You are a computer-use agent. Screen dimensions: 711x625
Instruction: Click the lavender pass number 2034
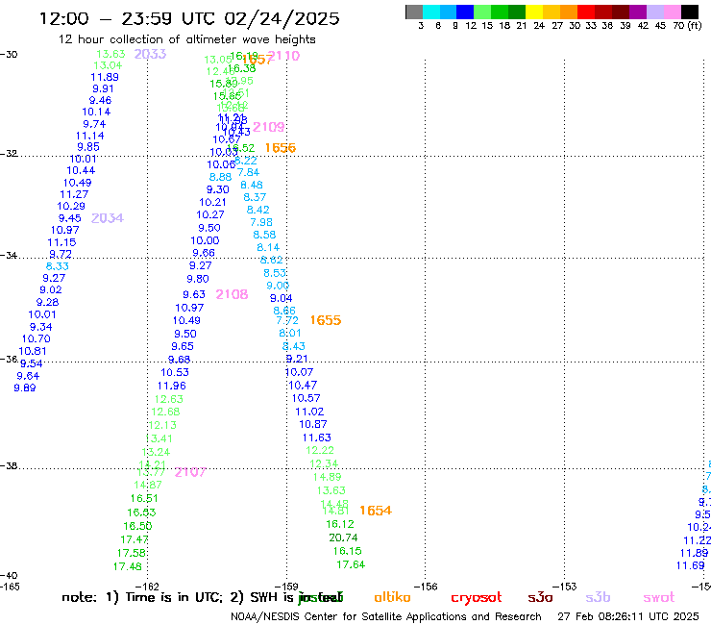[108, 218]
